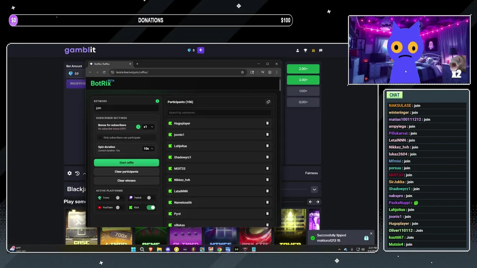Open the Fairness link on gamblit

pos(312,173)
